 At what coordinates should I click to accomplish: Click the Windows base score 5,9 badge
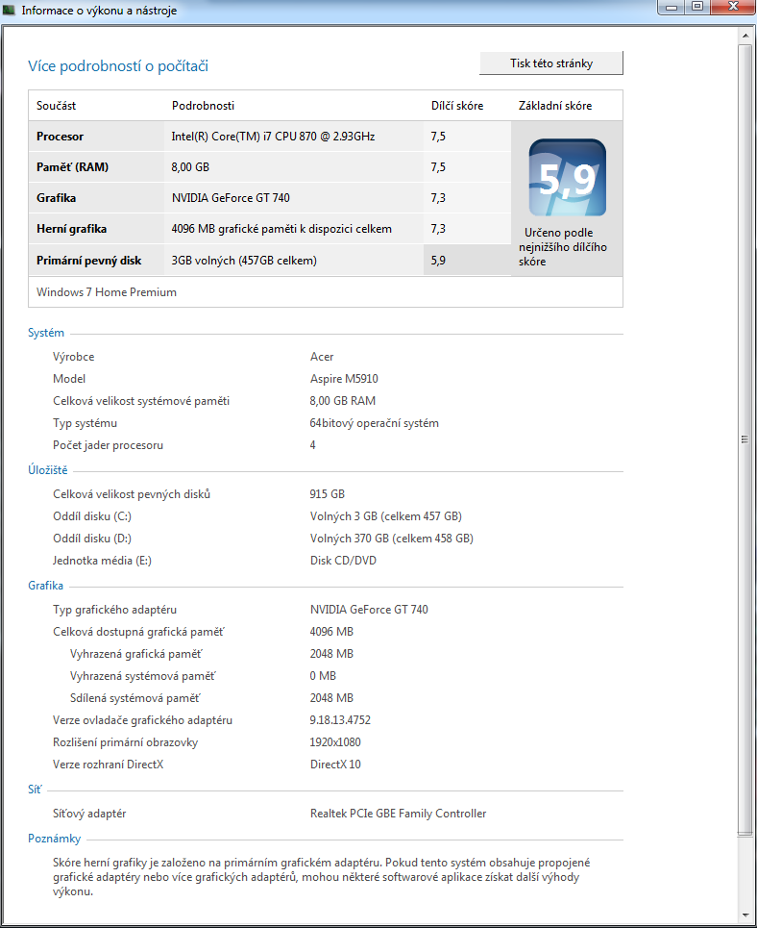567,178
